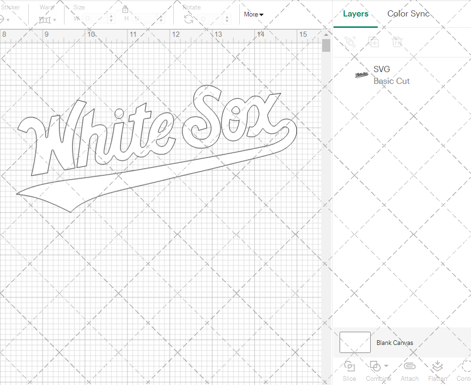Screen dimensions: 471x385
Task: Adjust the Width stepper arrows
Action: 111,19
